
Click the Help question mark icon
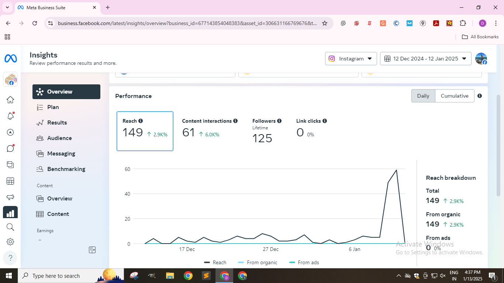pyautogui.click(x=10, y=258)
